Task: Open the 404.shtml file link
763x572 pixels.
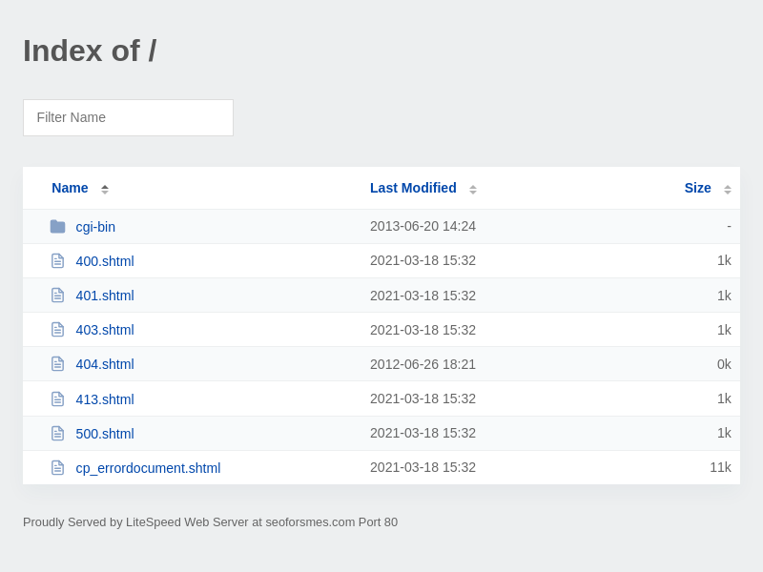Action: 105,364
